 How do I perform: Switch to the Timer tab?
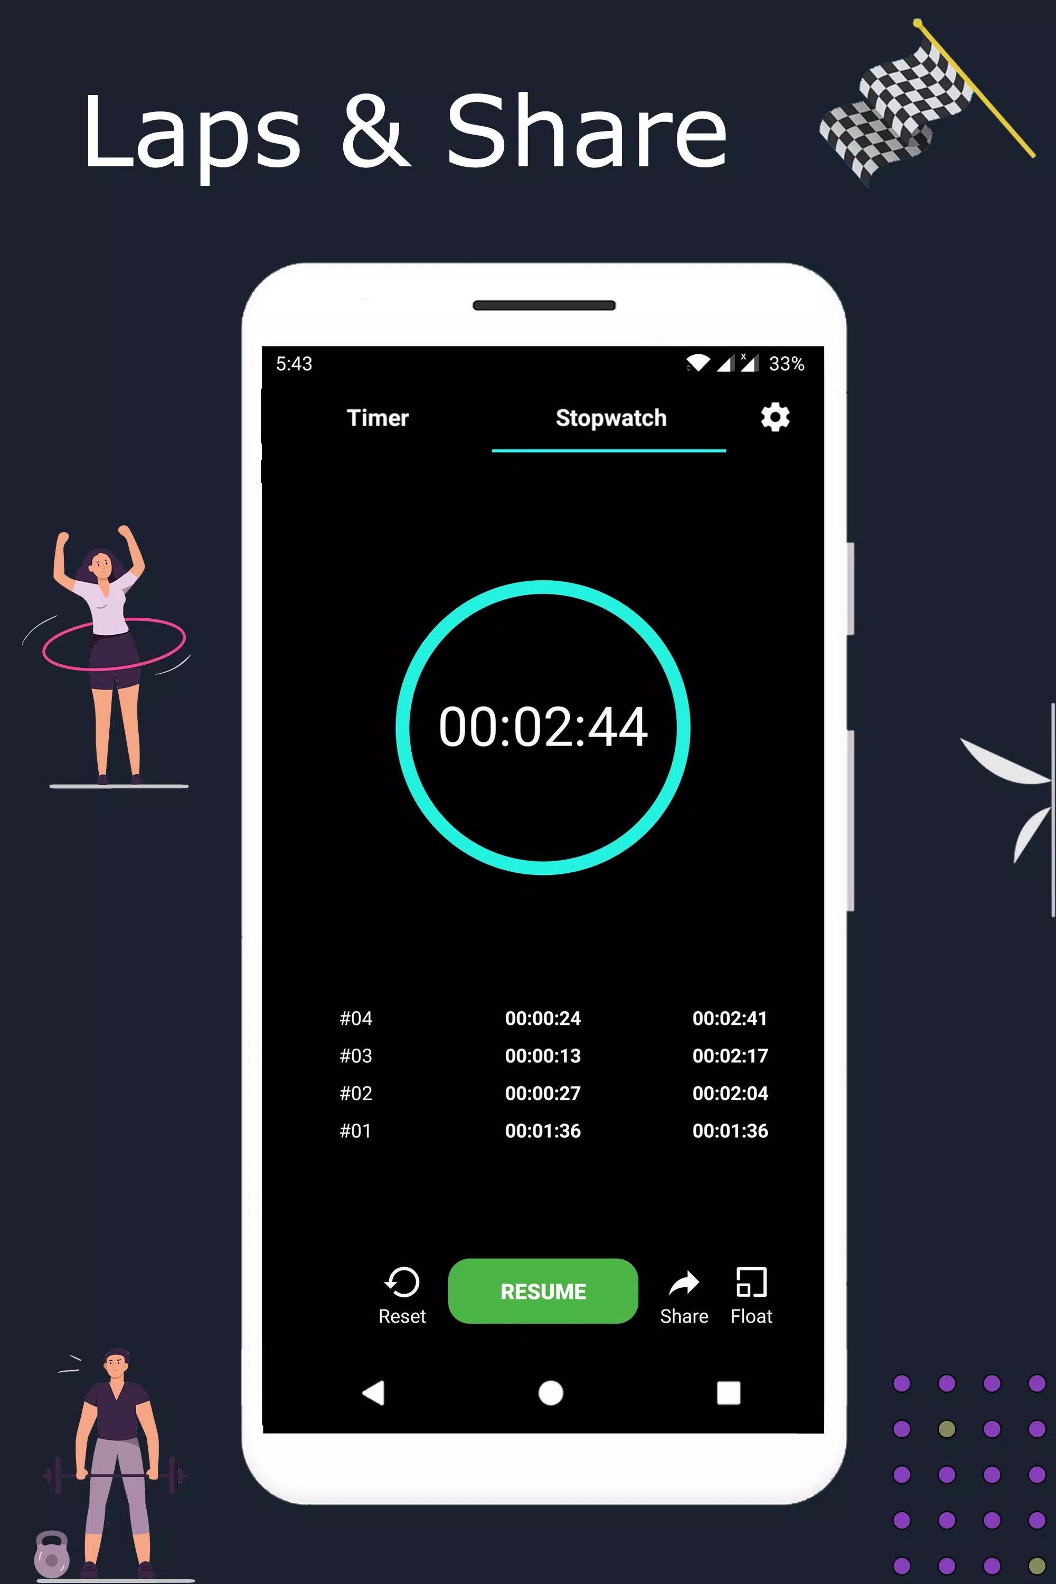pyautogui.click(x=377, y=418)
